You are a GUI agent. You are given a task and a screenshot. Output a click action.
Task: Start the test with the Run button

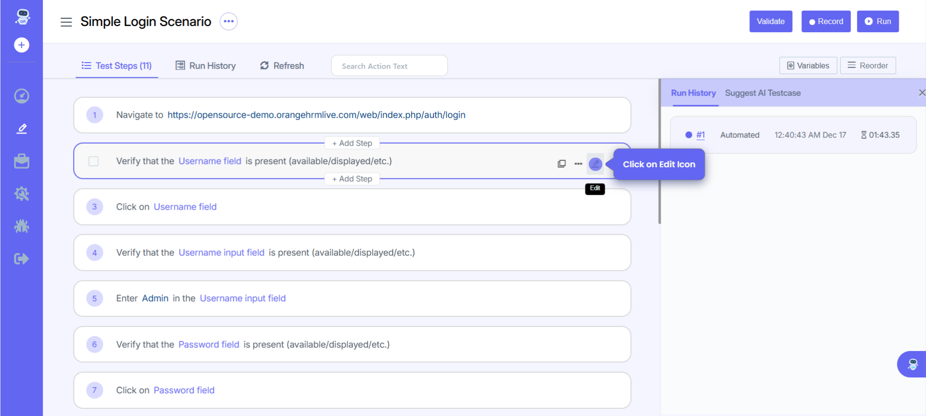[877, 21]
